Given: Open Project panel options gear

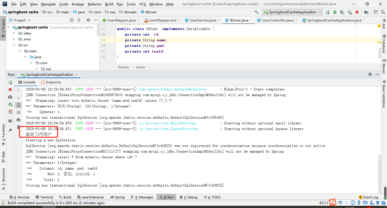Looking at the screenshot, I should coord(88,20).
